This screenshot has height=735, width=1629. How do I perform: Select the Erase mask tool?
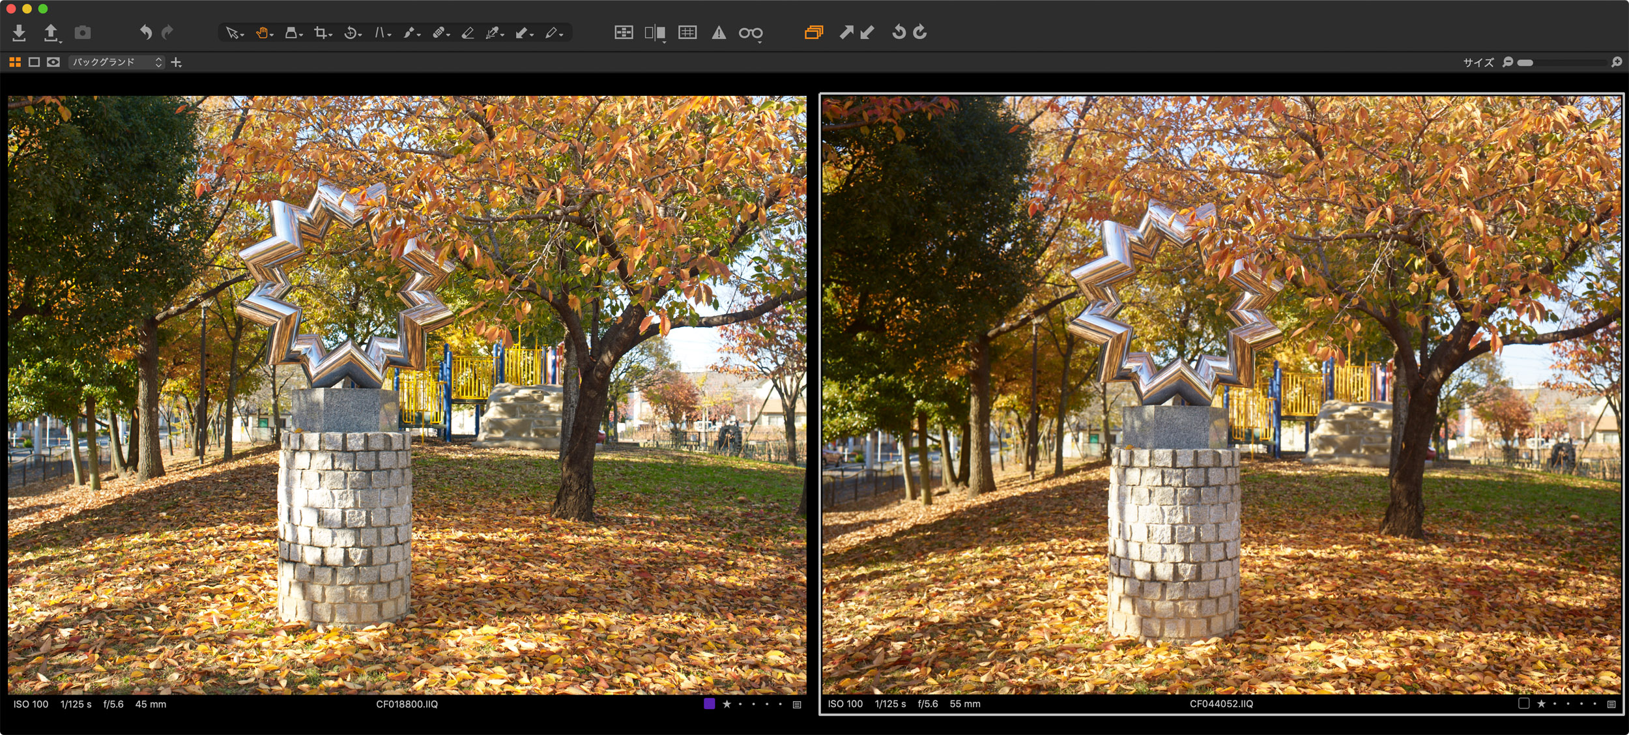click(x=467, y=33)
